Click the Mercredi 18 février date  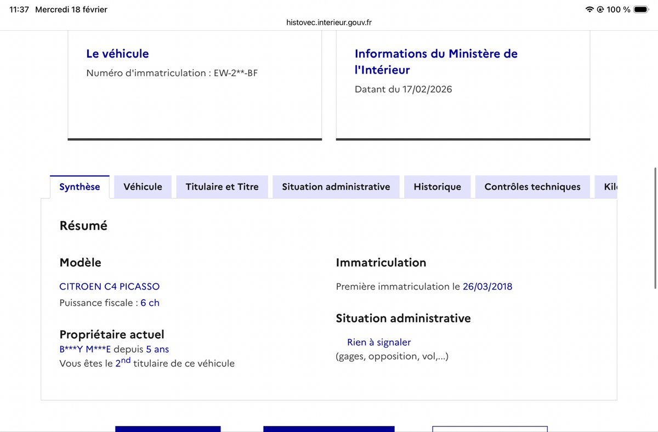(x=71, y=9)
